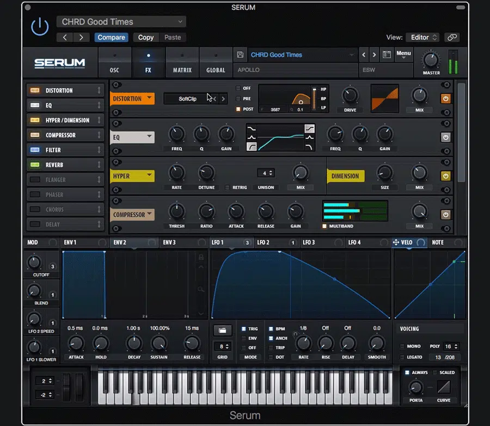Image resolution: width=490 pixels, height=426 pixels.
Task: Enable the Flanger effect in rack
Action: 35,180
